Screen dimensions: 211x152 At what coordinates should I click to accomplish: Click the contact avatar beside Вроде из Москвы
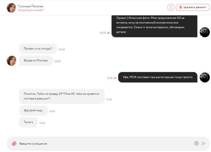click(x=12, y=61)
